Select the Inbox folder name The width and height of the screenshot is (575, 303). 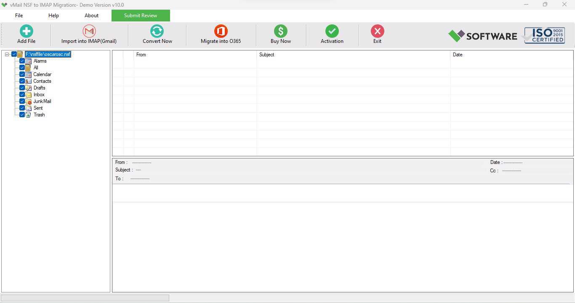(x=39, y=95)
